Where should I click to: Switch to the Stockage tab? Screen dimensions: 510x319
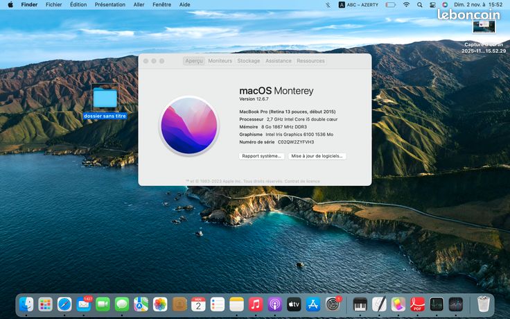pyautogui.click(x=249, y=61)
